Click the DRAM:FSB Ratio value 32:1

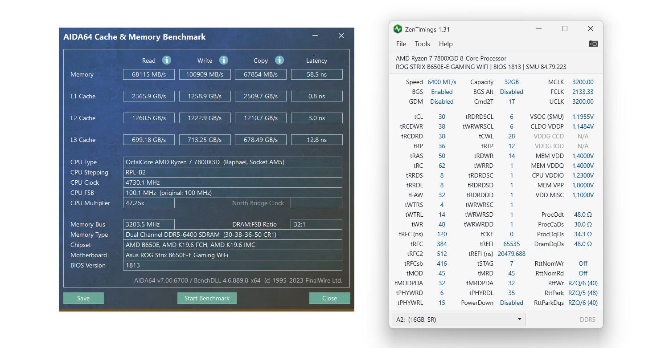[316, 224]
